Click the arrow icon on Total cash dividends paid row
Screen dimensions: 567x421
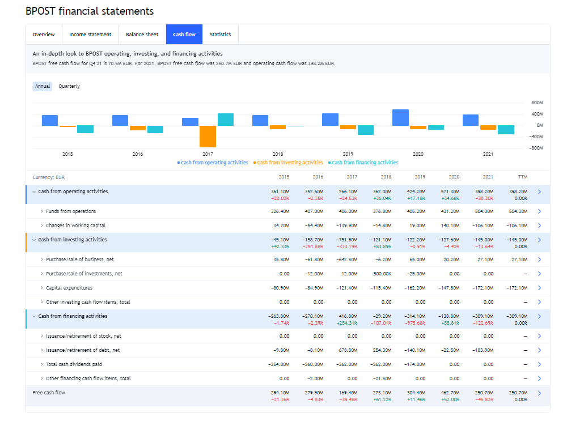(539, 364)
